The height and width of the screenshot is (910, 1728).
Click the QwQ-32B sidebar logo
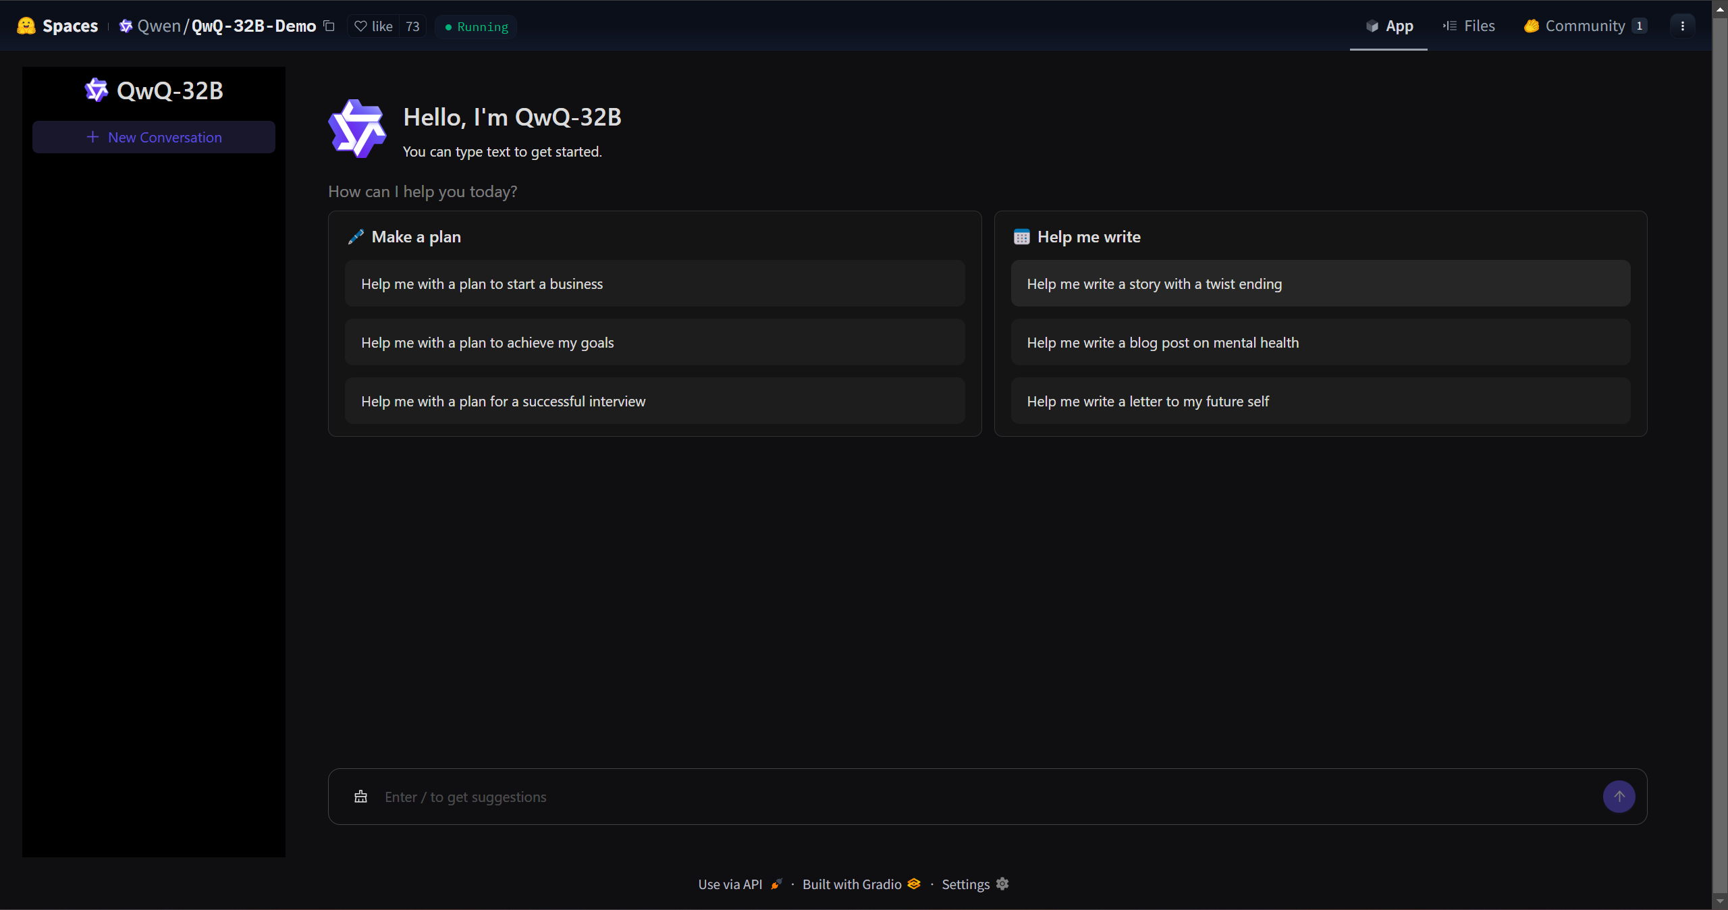pyautogui.click(x=96, y=90)
